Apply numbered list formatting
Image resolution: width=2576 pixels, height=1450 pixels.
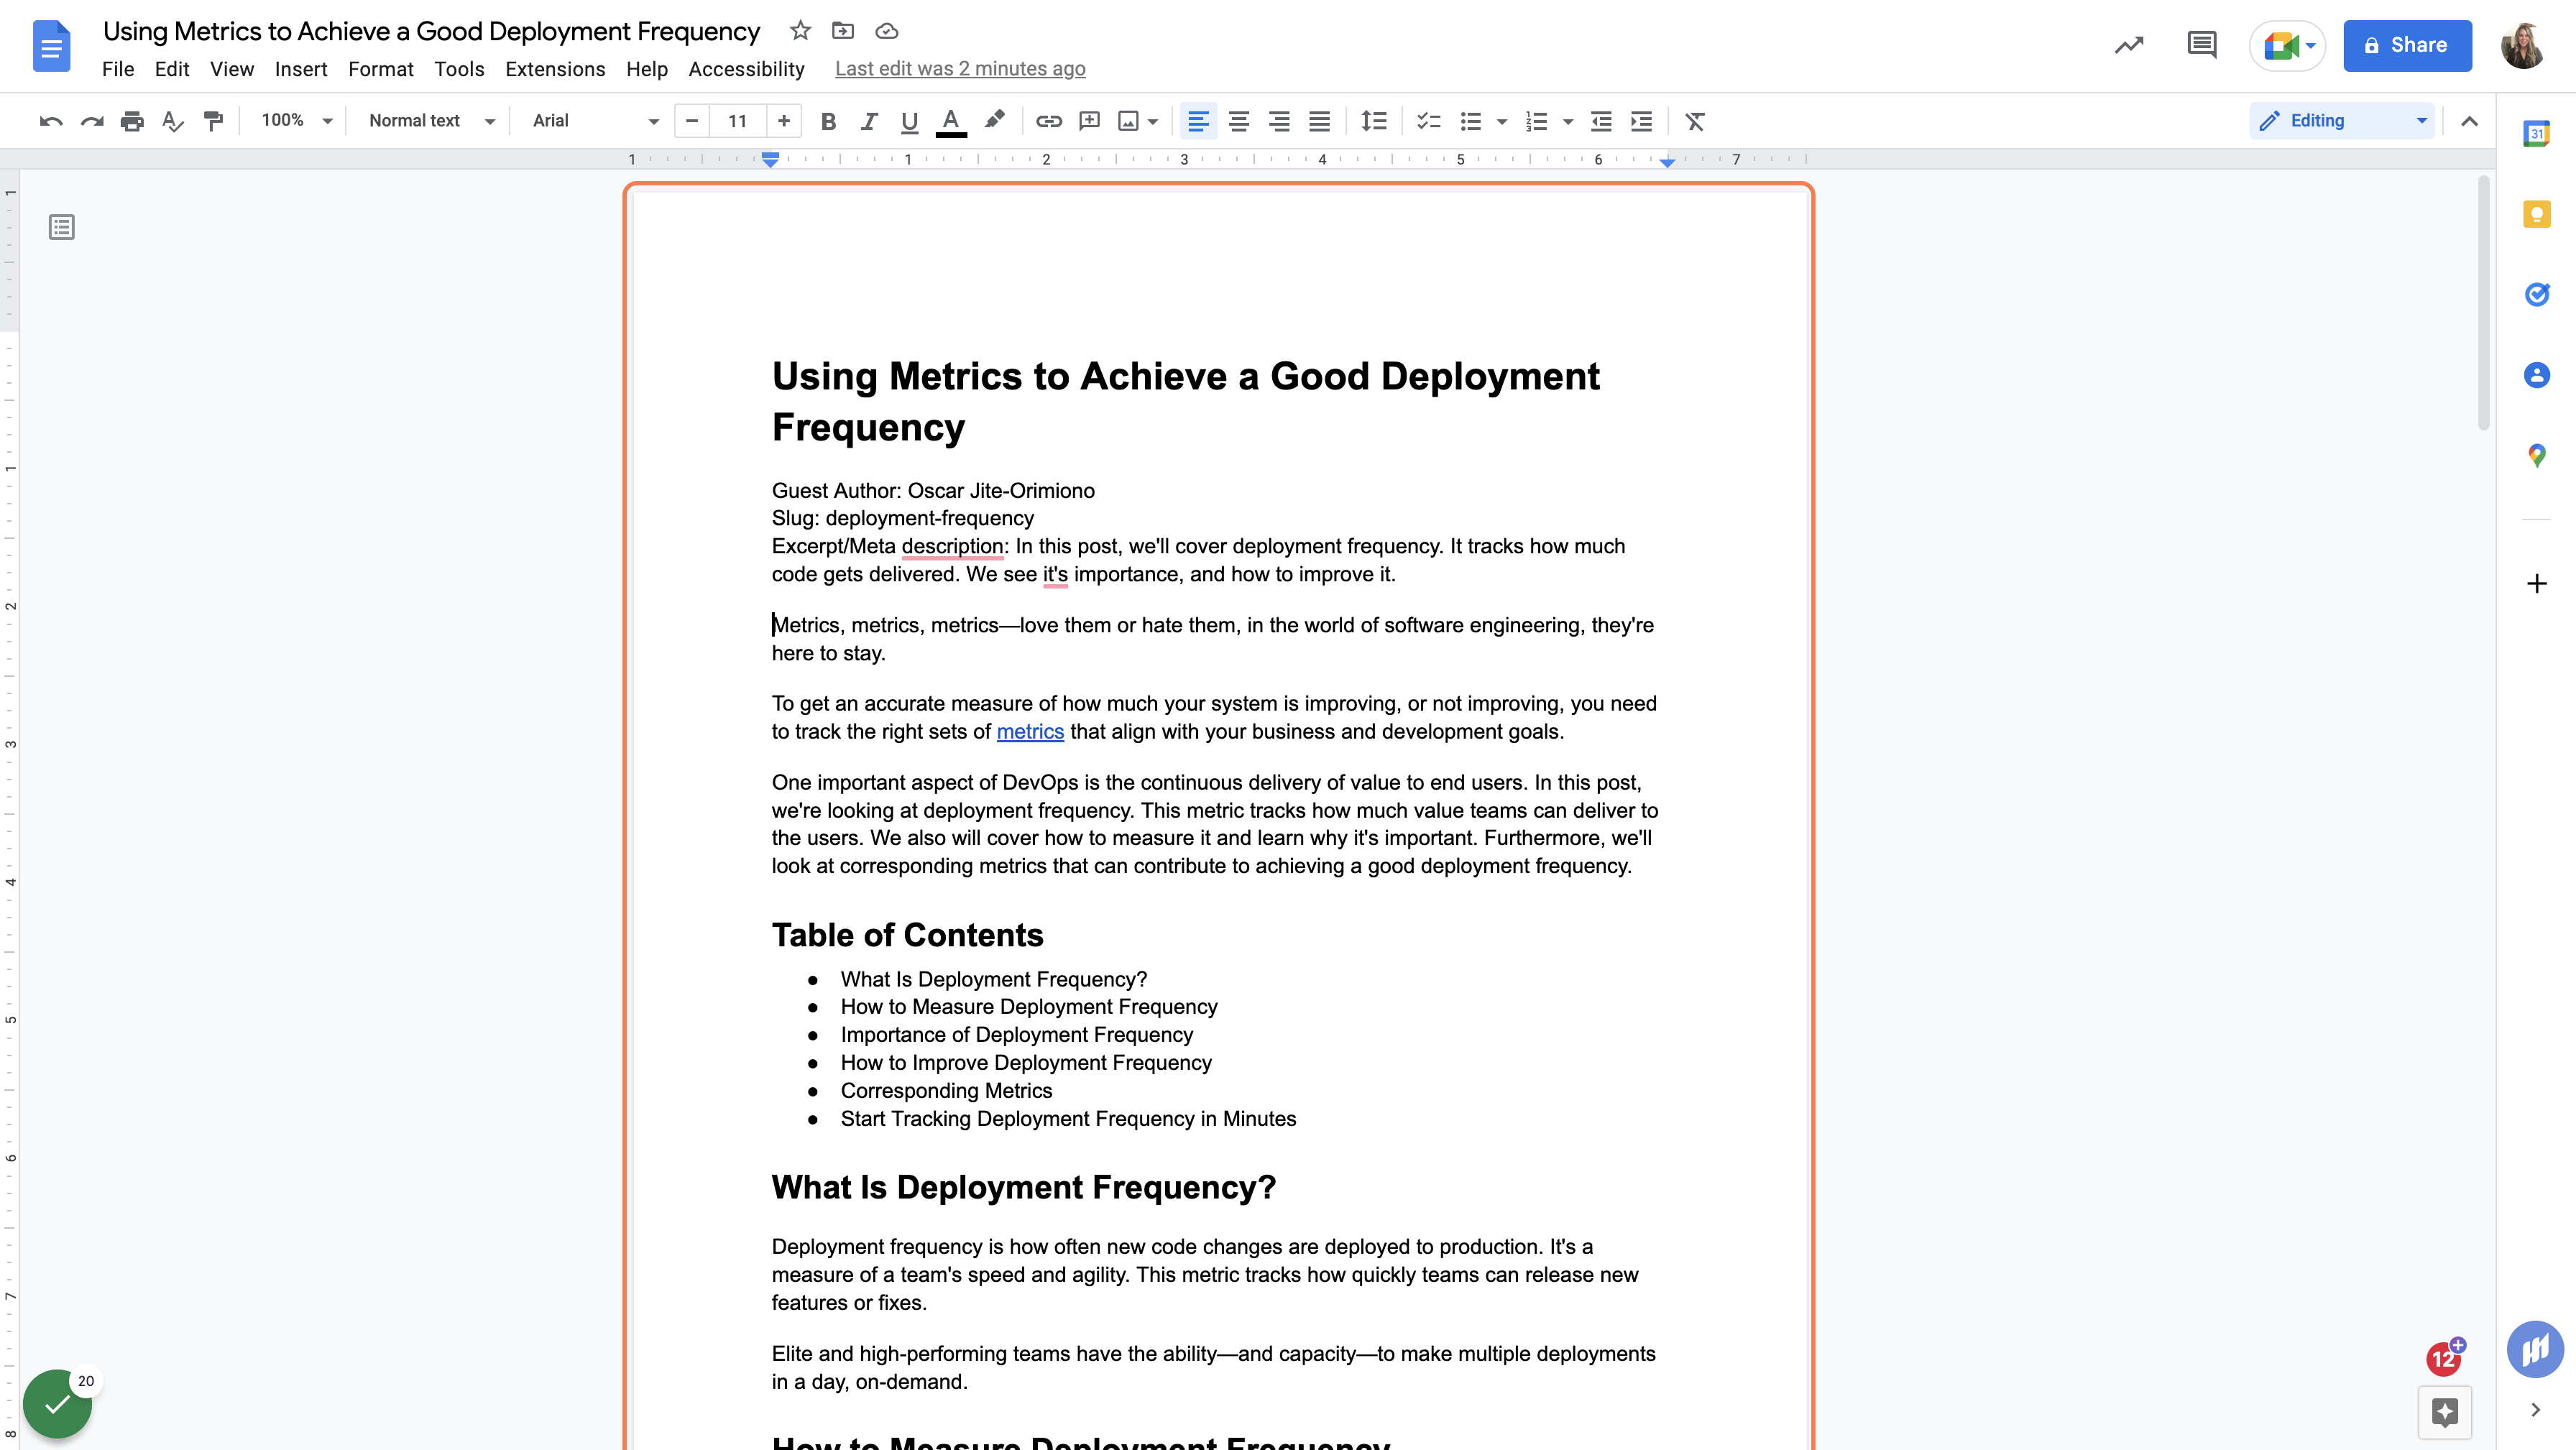1537,121
